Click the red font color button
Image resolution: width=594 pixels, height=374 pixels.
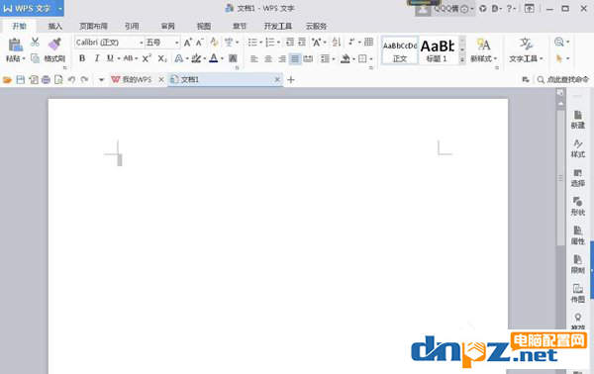(x=214, y=58)
